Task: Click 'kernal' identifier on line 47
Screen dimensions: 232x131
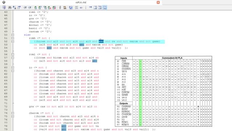Action: click(x=34, y=25)
